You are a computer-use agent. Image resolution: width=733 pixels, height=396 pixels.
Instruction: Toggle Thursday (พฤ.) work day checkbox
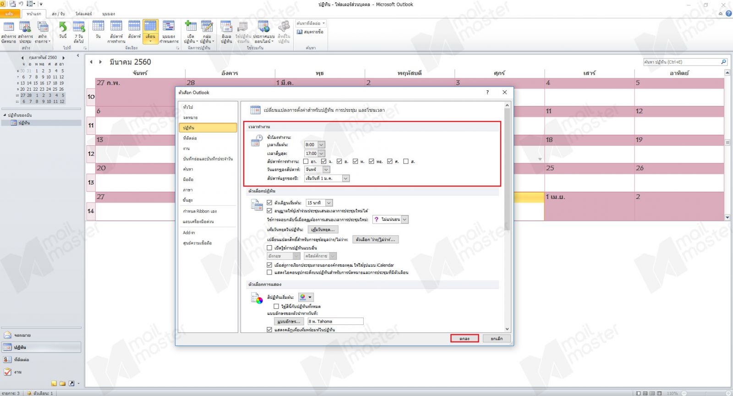372,161
